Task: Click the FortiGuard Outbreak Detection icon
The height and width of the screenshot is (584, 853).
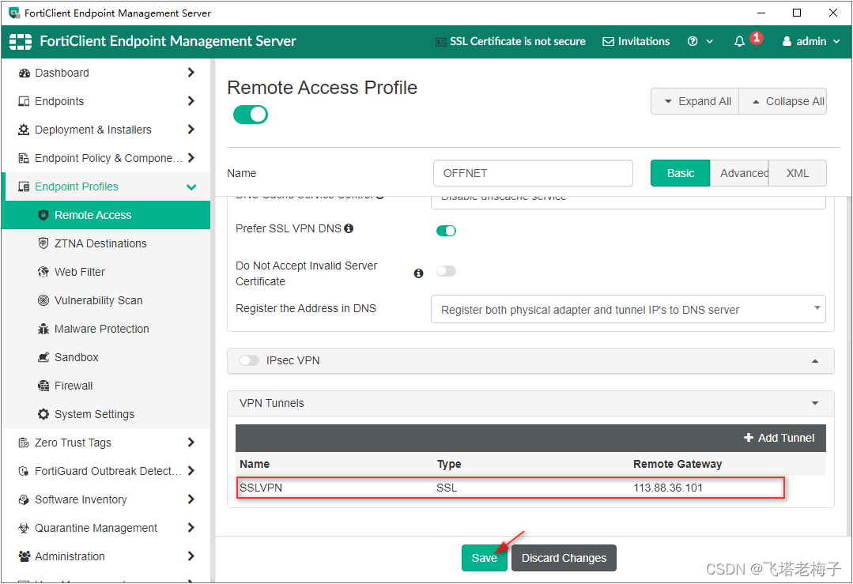Action: tap(24, 471)
